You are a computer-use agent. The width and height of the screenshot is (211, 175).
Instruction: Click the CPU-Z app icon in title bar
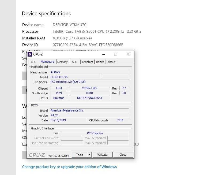[30, 54]
